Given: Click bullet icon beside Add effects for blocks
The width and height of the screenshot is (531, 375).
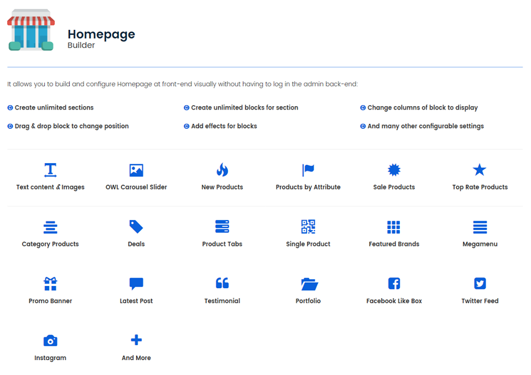Looking at the screenshot, I should [186, 126].
